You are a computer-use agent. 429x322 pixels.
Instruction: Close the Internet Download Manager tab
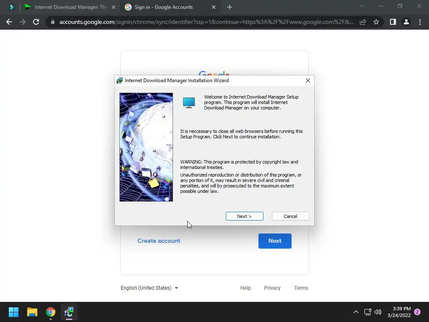(114, 7)
